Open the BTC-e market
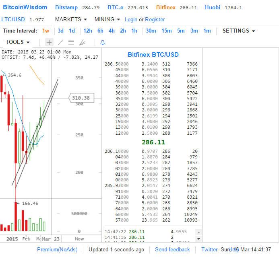279x257 pixels. point(115,8)
